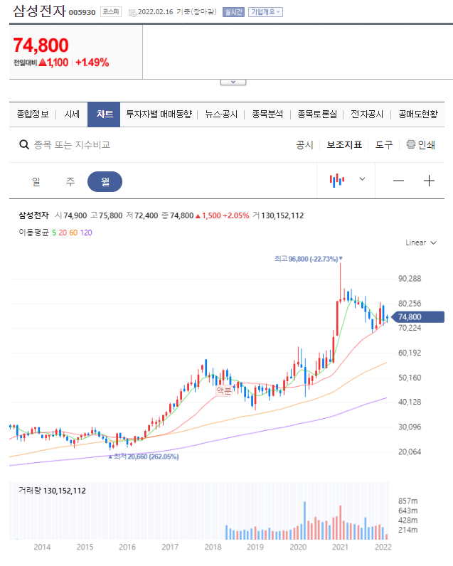Open the 기업개요 dropdown
Viewport: 453px width, 566px height.
pos(265,12)
